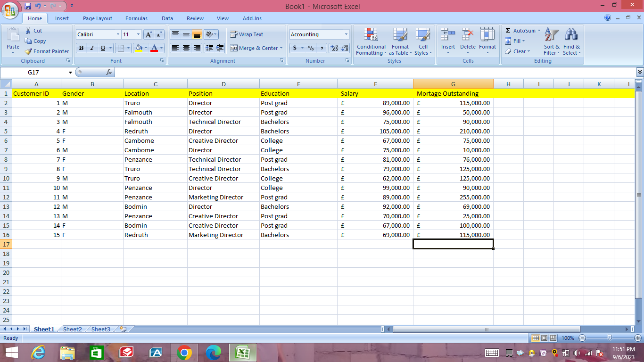Toggle bold formatting

click(x=81, y=48)
